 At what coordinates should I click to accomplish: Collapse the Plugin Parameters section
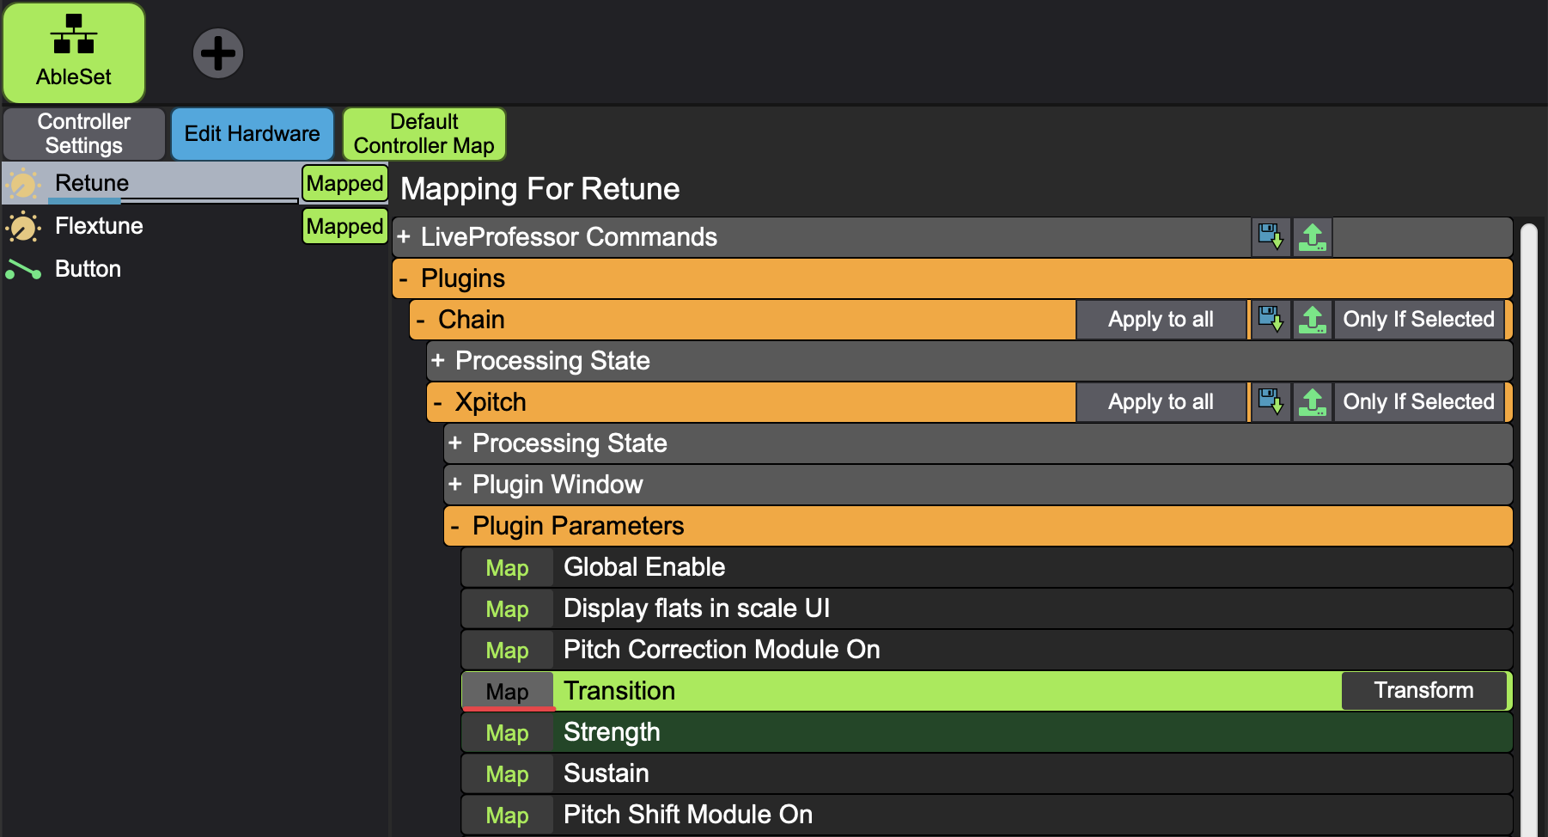(455, 526)
